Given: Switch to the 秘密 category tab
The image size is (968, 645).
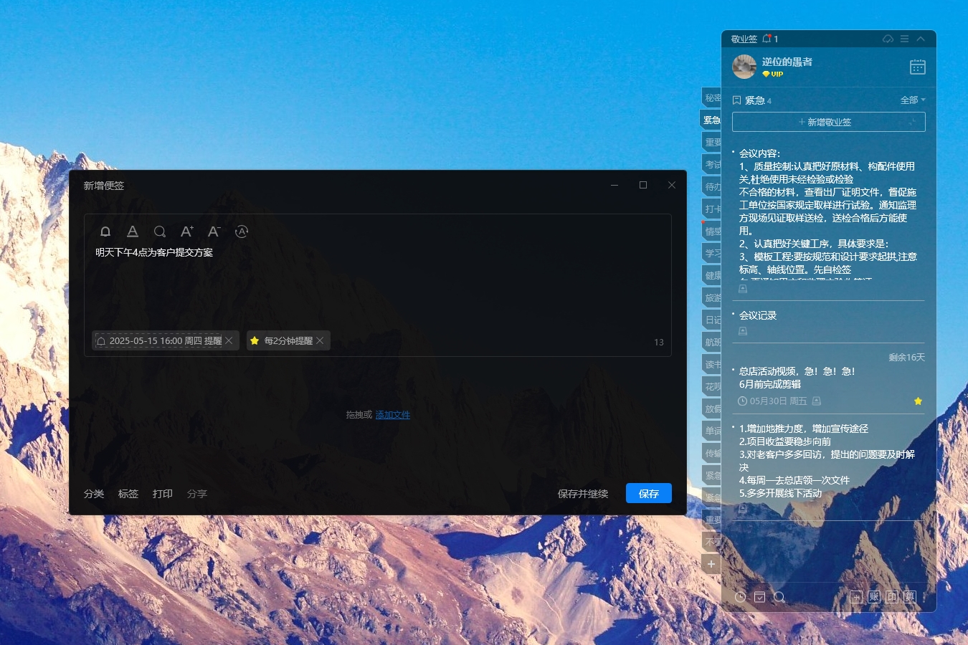Looking at the screenshot, I should pos(711,97).
